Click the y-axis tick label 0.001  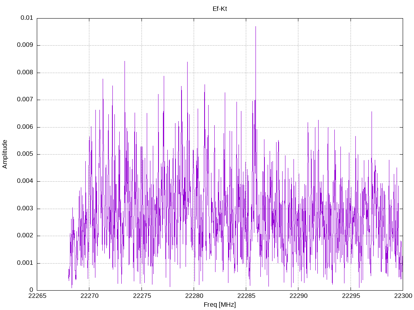[x=25, y=263]
